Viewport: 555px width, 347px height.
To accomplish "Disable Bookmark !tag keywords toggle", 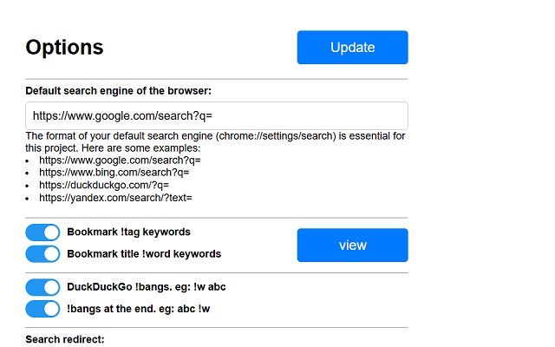I will (42, 232).
